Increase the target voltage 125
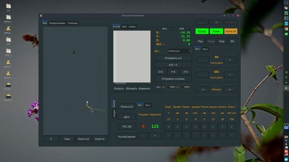 pos(155,135)
